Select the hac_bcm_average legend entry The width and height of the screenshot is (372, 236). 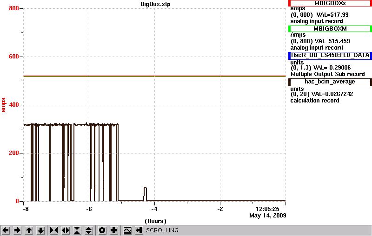(330, 82)
